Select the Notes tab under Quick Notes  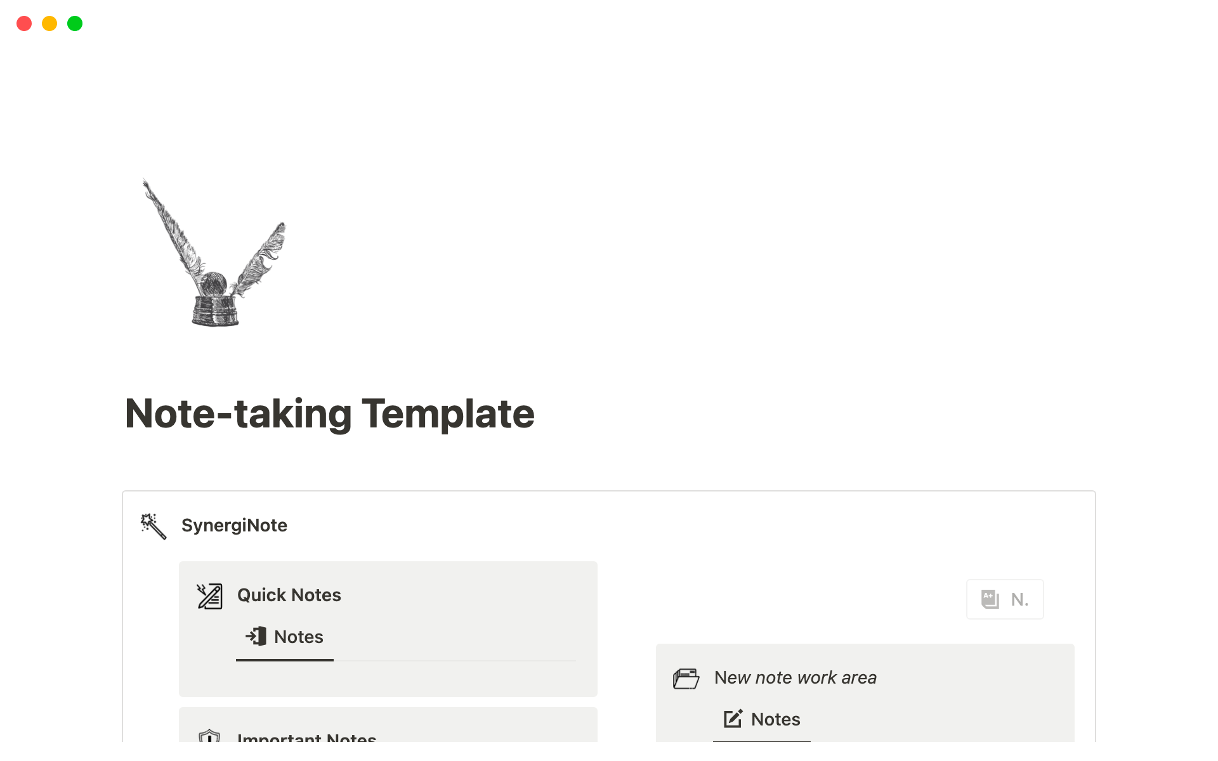[x=298, y=637]
